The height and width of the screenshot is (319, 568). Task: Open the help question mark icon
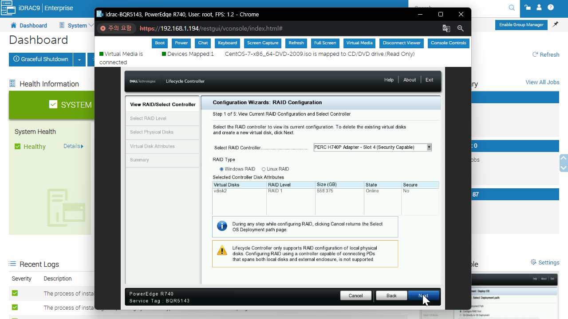pos(551,8)
